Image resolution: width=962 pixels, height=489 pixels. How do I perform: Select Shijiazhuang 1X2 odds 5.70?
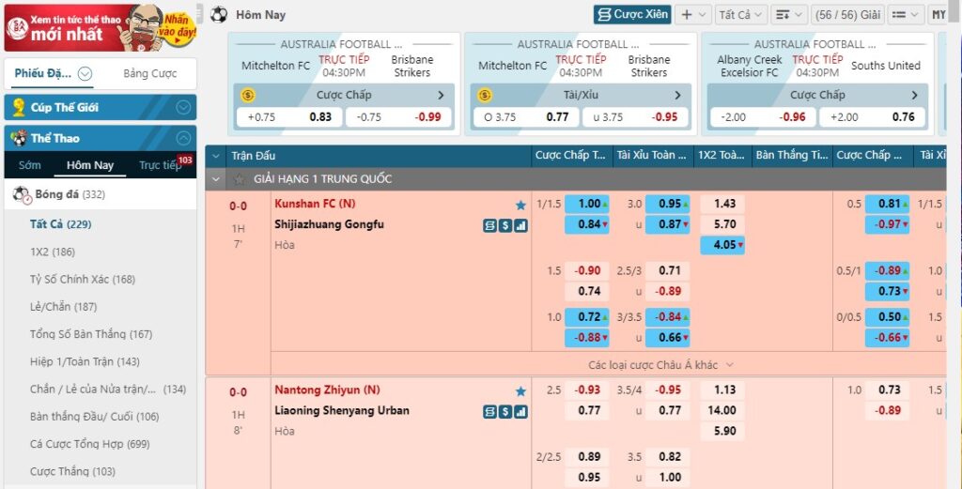(722, 224)
